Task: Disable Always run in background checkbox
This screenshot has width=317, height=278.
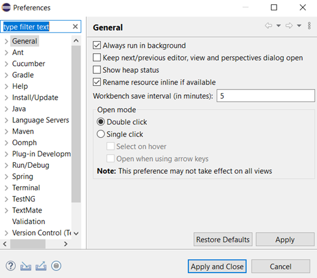Action: click(x=97, y=45)
